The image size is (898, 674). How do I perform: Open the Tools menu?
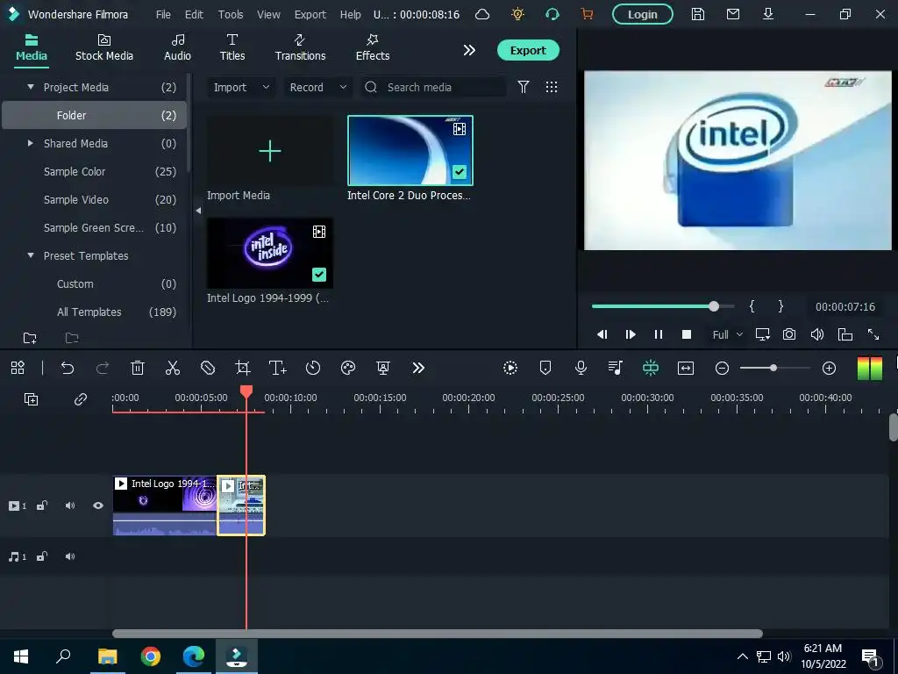point(231,14)
